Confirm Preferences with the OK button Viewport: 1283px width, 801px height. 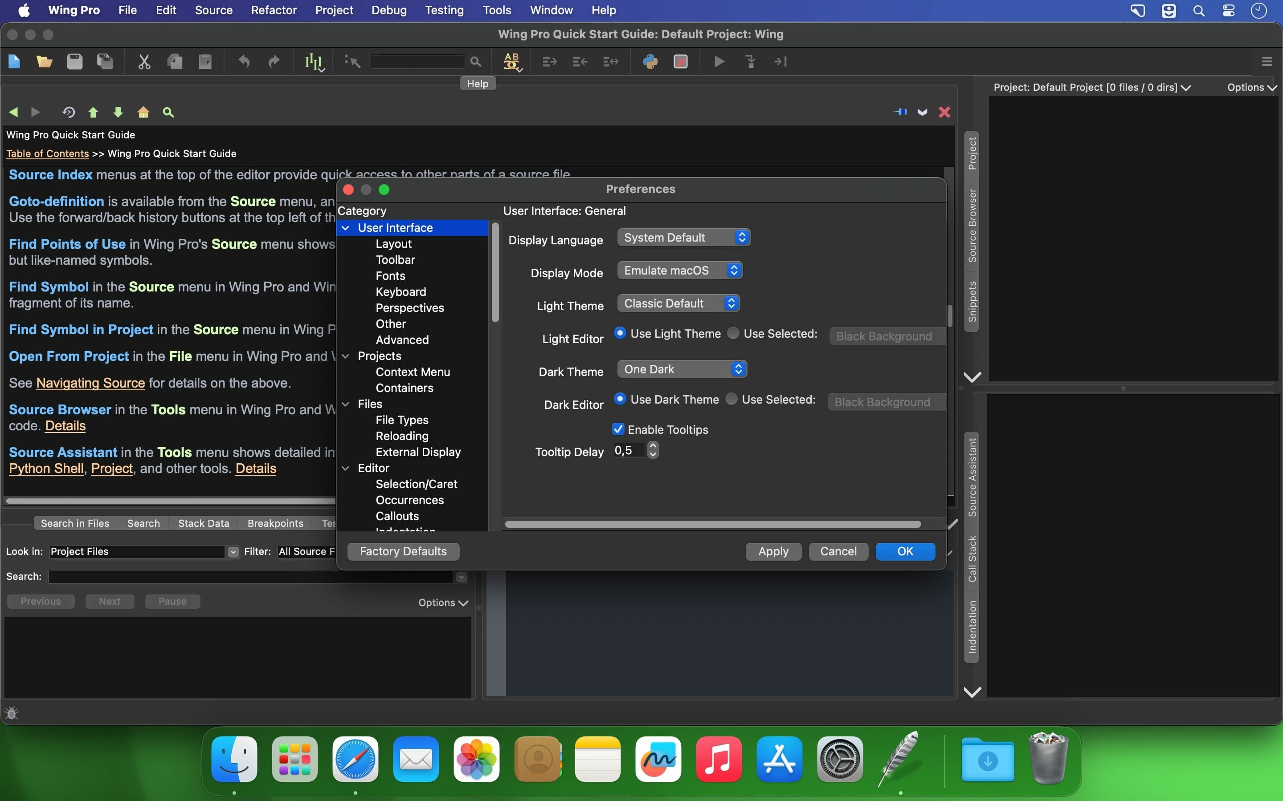905,551
